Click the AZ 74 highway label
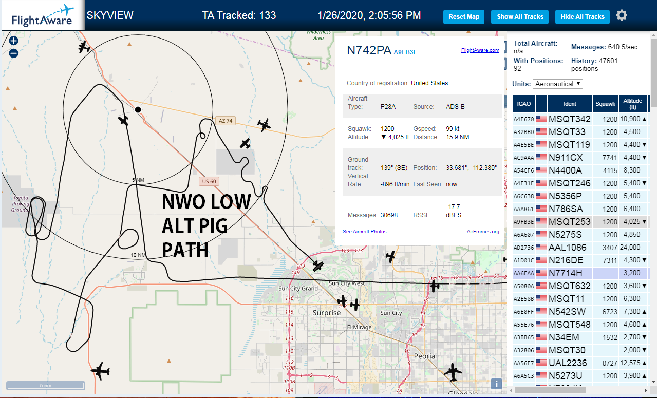657x398 pixels. click(226, 121)
